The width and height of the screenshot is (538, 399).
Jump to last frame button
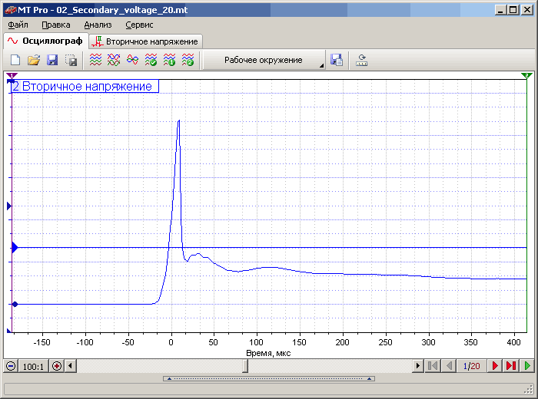511,366
